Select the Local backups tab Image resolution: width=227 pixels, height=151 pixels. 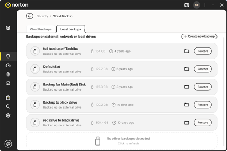click(71, 29)
